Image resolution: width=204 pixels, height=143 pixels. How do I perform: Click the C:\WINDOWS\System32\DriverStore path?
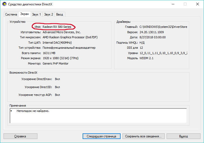point(163,27)
